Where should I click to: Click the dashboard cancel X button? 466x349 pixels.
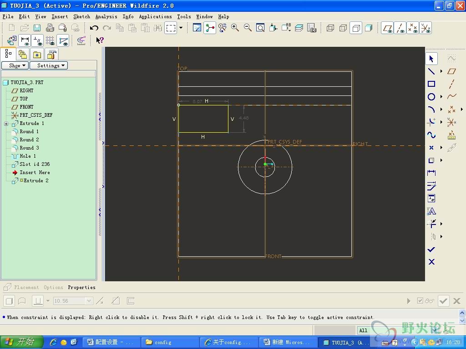pos(457,301)
